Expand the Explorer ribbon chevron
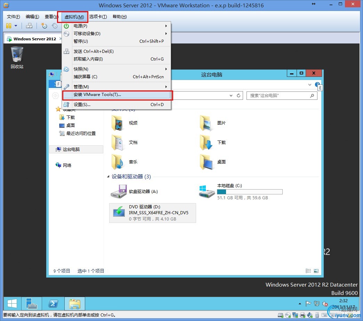 (310, 85)
